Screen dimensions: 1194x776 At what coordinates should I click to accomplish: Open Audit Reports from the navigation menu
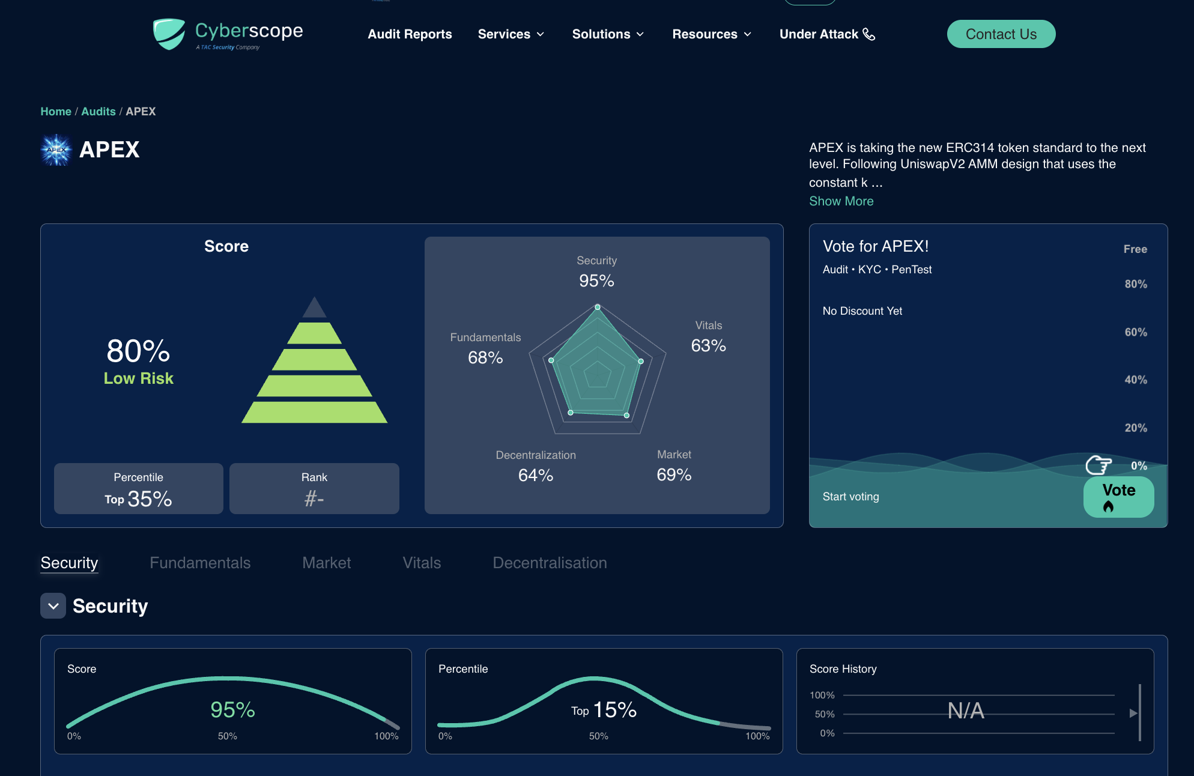[x=410, y=34]
